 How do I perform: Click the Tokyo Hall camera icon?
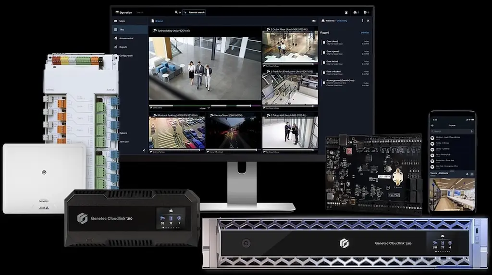click(268, 116)
